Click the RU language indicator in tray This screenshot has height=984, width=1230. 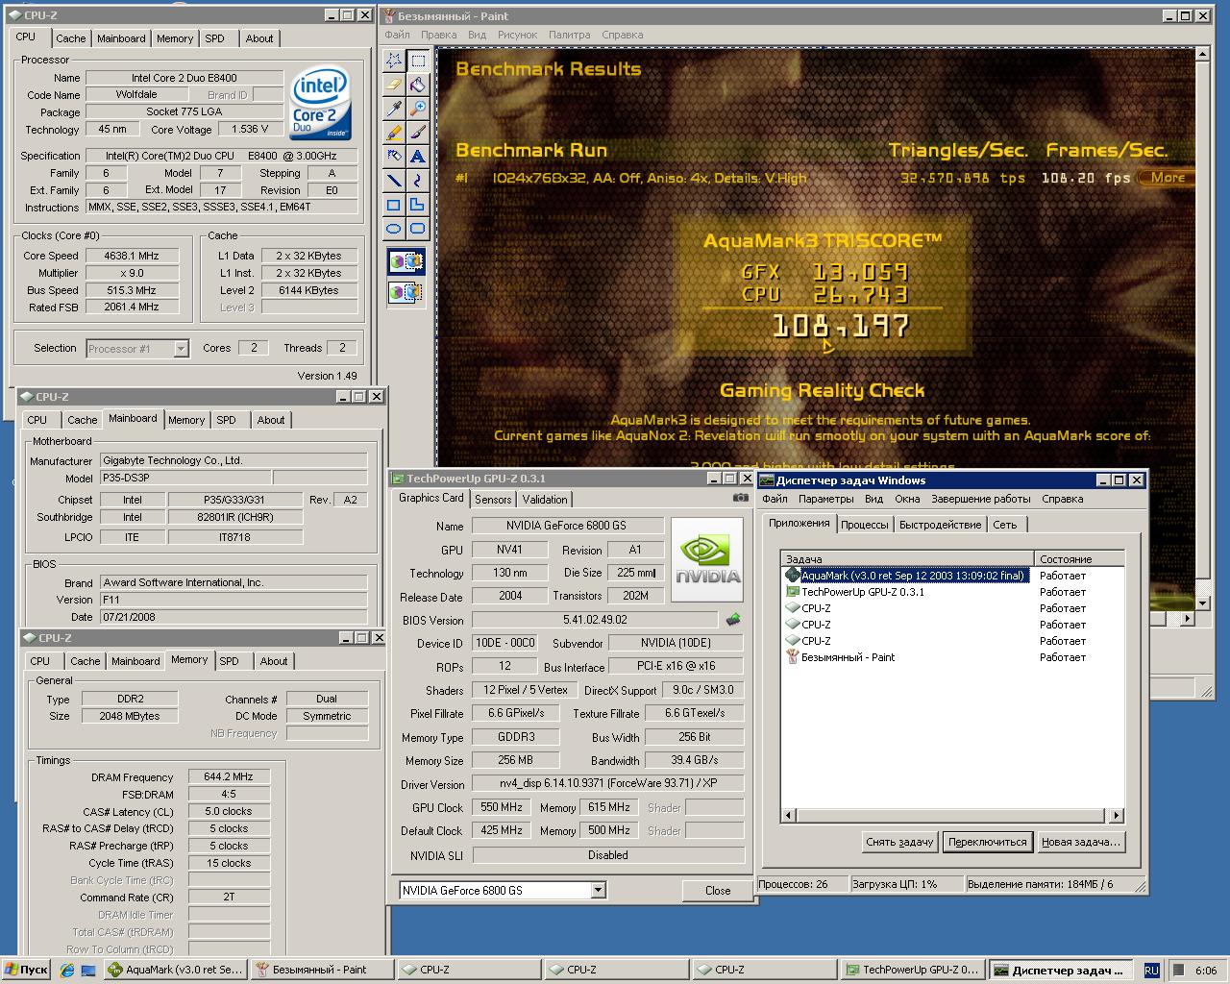coord(1151,971)
